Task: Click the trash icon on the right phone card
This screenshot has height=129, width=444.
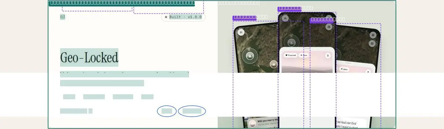Action: (368, 72)
